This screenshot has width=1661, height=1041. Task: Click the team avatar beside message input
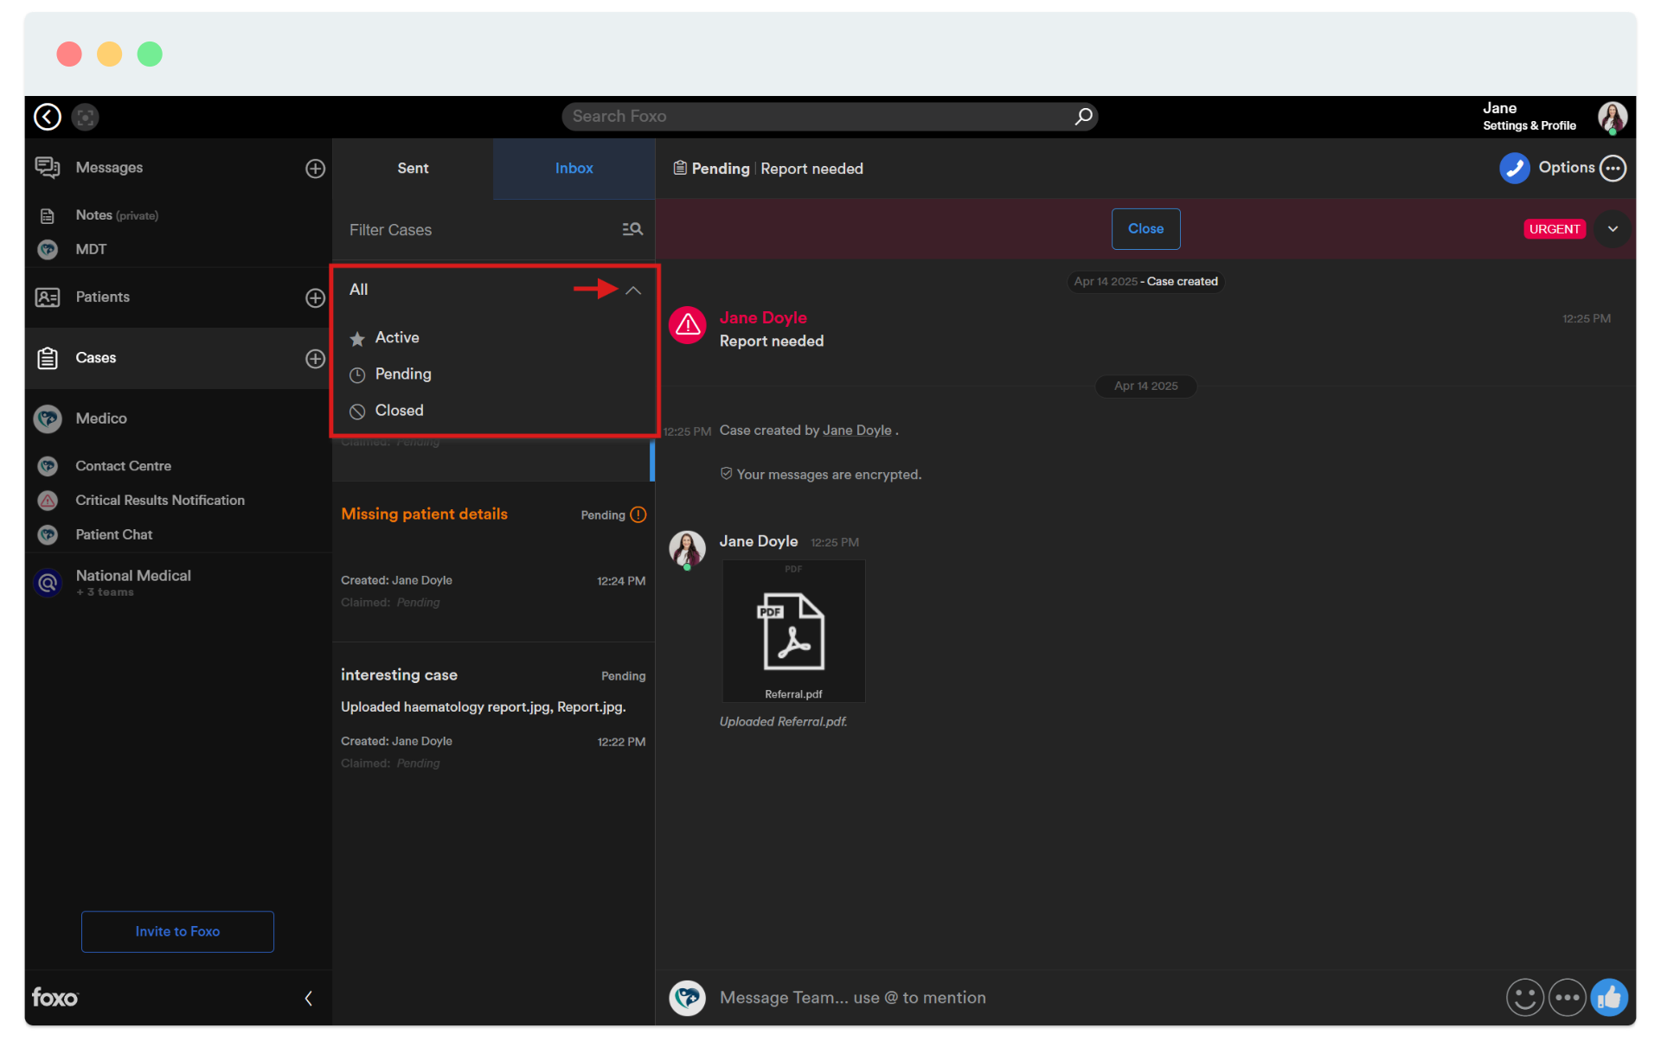(688, 998)
